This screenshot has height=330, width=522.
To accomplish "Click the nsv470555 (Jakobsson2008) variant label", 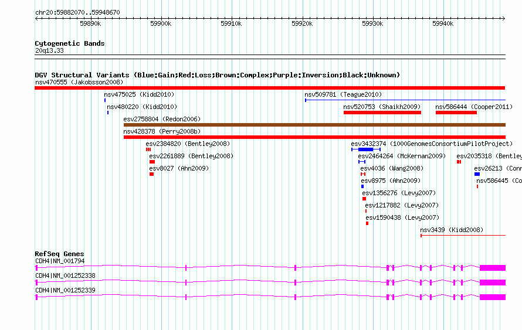I will 79,82.
